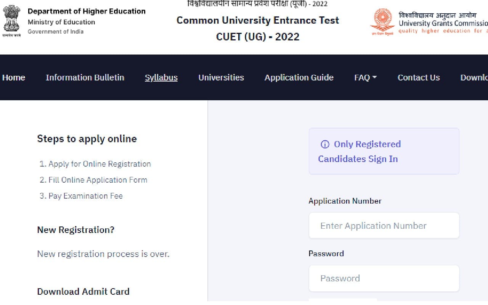Click the Common University Entrance Test heading

[x=258, y=20]
